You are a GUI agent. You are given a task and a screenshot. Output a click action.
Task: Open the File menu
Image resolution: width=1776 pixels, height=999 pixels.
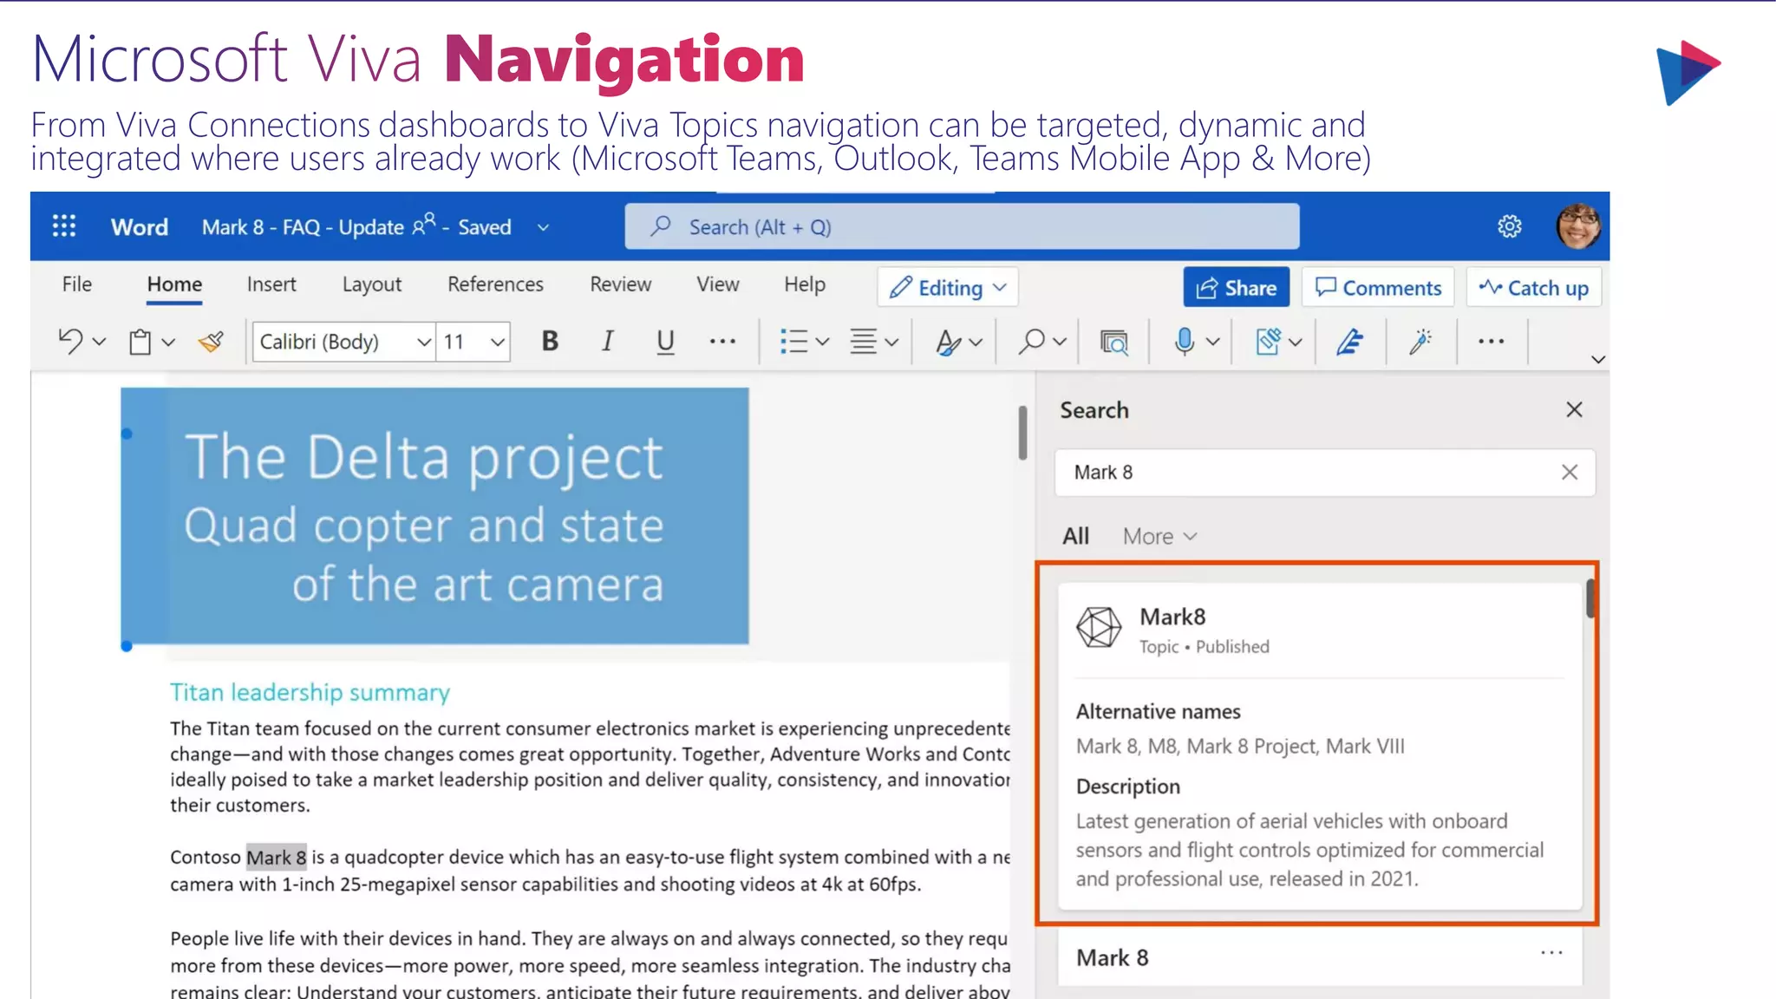pos(77,284)
